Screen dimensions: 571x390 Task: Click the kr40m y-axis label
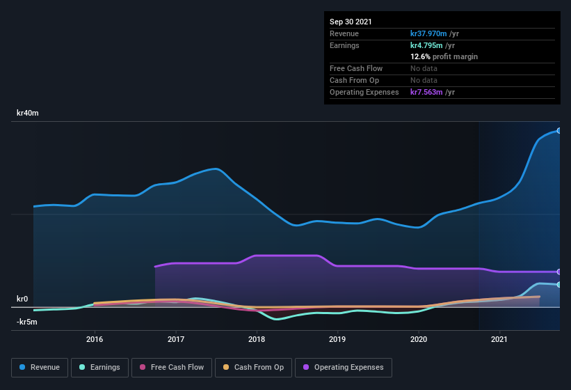28,113
